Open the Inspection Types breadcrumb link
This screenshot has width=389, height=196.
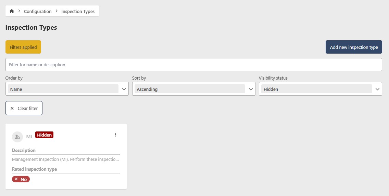click(78, 11)
